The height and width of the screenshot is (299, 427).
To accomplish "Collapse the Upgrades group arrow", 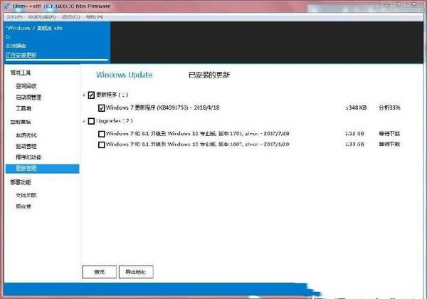I will [x=84, y=121].
